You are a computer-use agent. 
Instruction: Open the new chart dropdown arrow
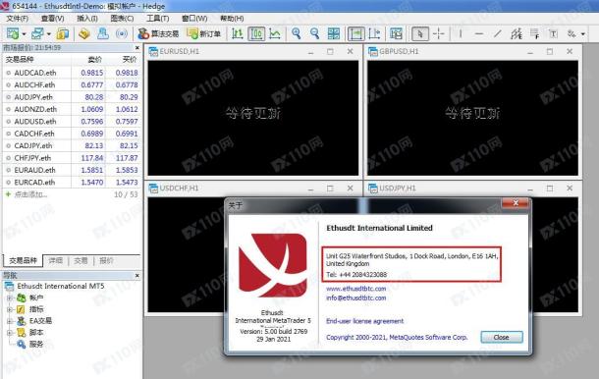(24, 34)
